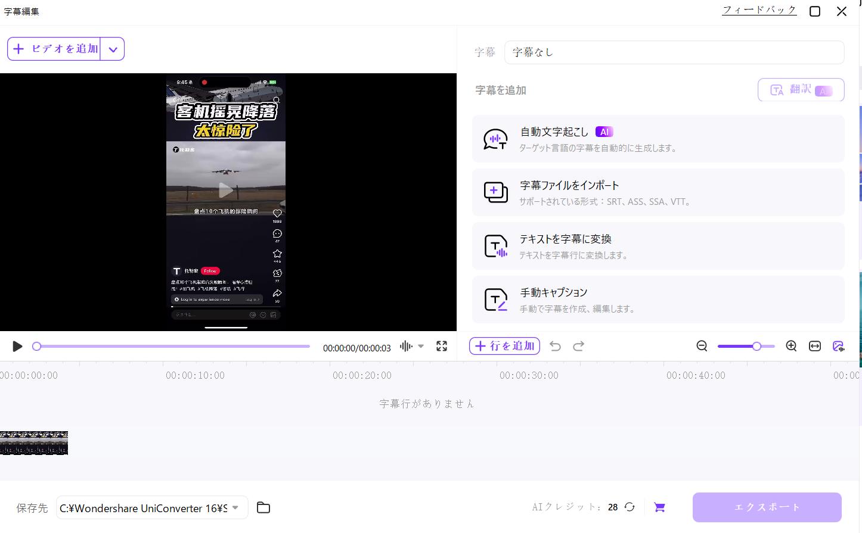862x533 pixels.
Task: Expand the ビデオを追加 dropdown arrow
Action: tap(113, 49)
